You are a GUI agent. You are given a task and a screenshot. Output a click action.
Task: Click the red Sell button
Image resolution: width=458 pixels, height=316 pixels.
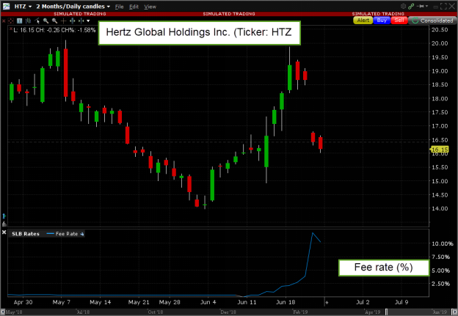(399, 20)
